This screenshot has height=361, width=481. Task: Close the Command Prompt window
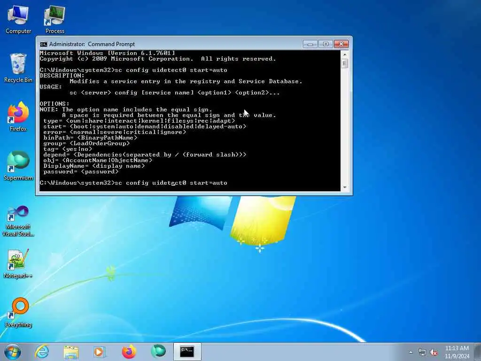tap(341, 44)
